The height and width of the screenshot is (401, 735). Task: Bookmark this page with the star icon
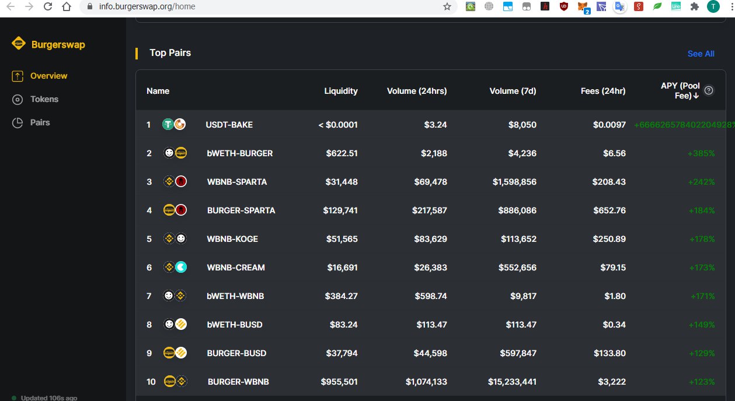[x=447, y=6]
